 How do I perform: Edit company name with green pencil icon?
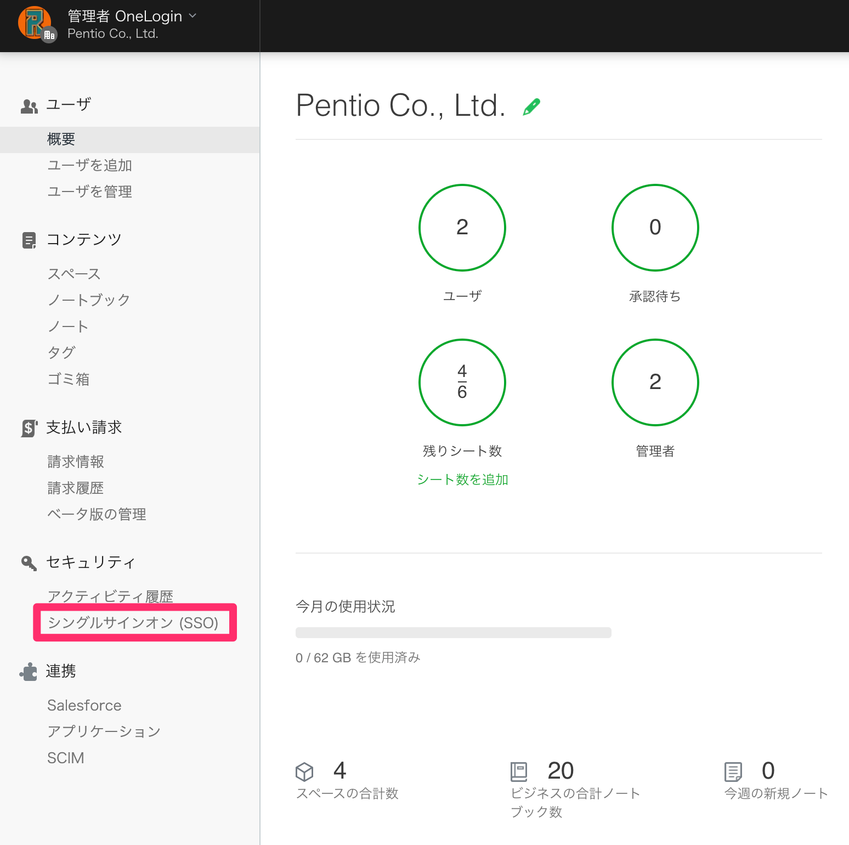pos(531,106)
